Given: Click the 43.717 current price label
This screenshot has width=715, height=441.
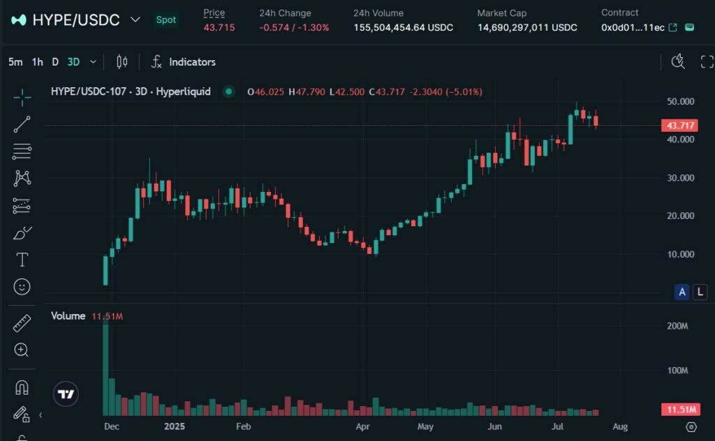Looking at the screenshot, I should point(679,126).
